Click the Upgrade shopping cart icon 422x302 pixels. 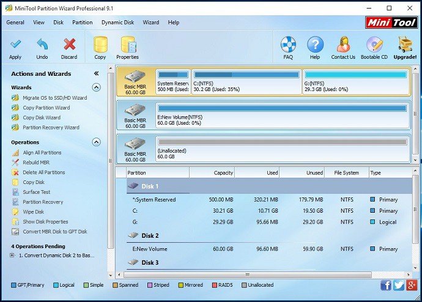point(405,45)
